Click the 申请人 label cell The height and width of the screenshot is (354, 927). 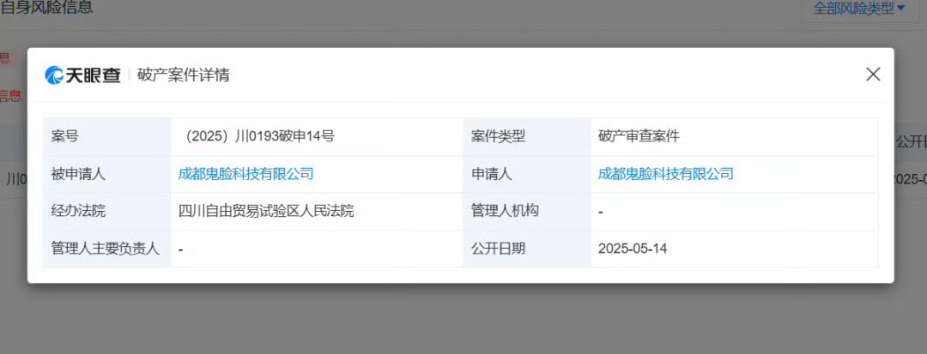(526, 174)
